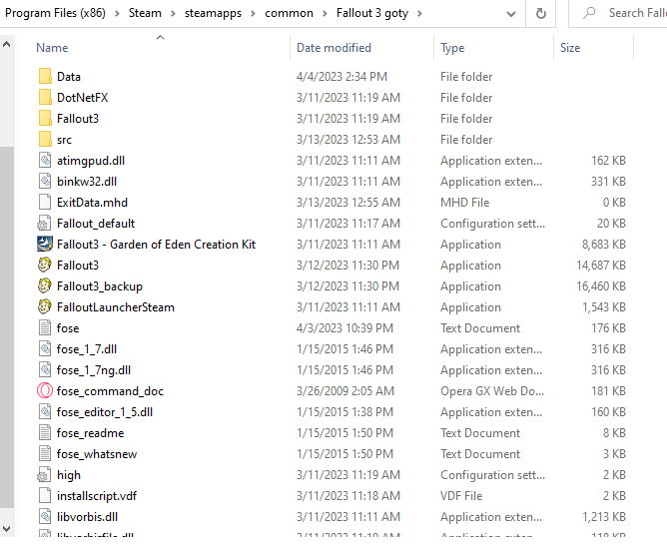Click the MHD File type cell

[465, 203]
